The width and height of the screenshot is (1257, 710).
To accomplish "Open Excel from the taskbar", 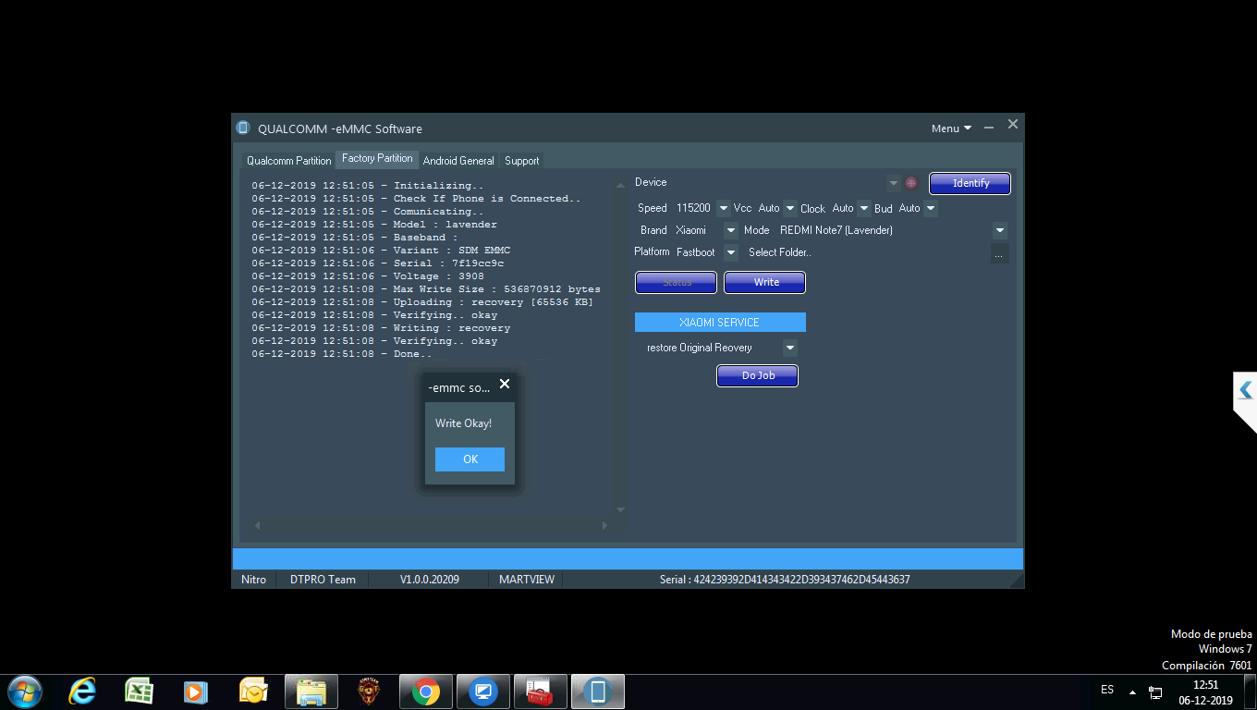I will 139,692.
